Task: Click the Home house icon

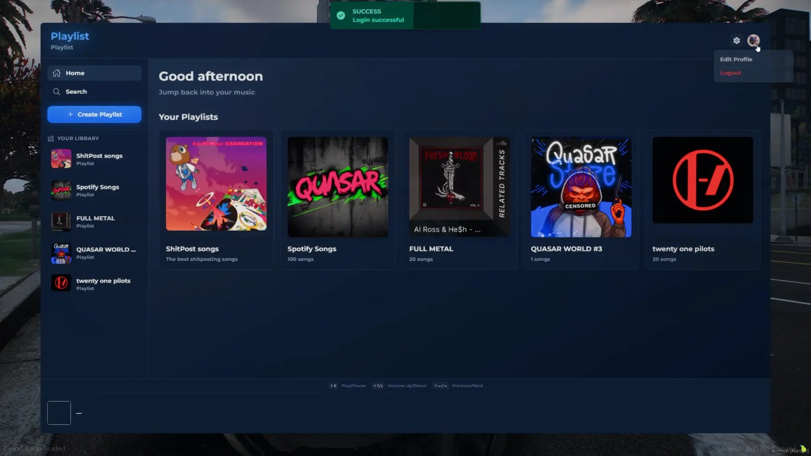Action: 57,73
